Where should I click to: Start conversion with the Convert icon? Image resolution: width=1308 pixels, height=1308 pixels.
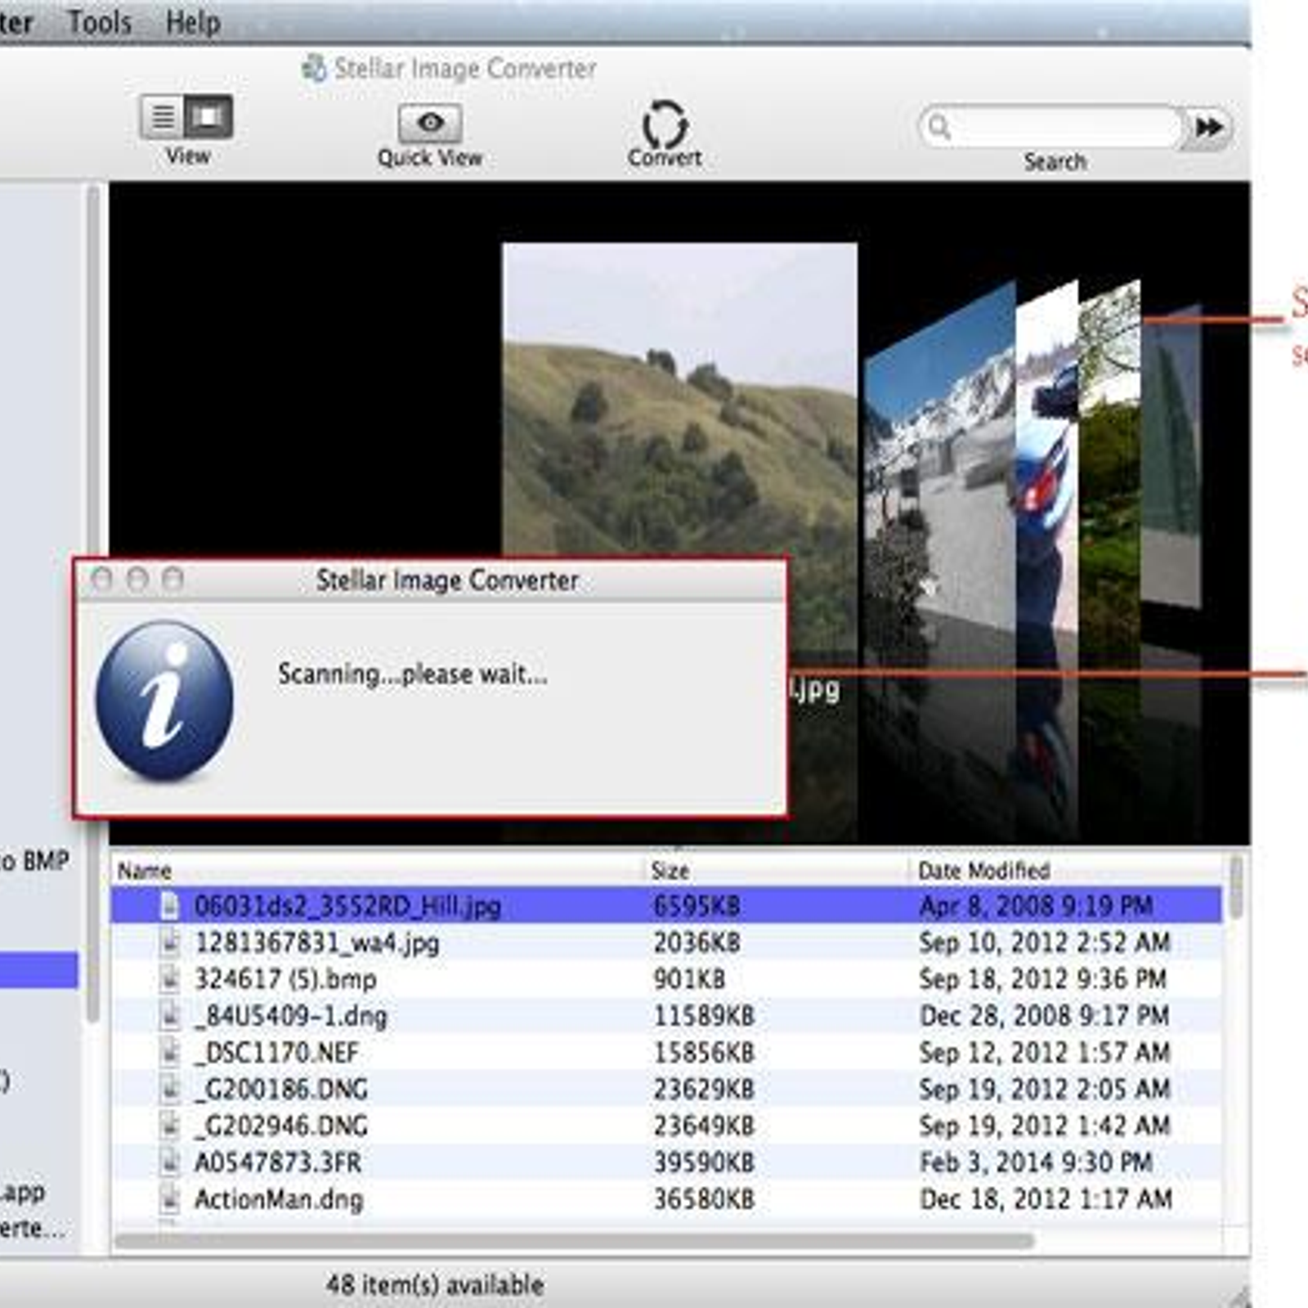tap(665, 124)
